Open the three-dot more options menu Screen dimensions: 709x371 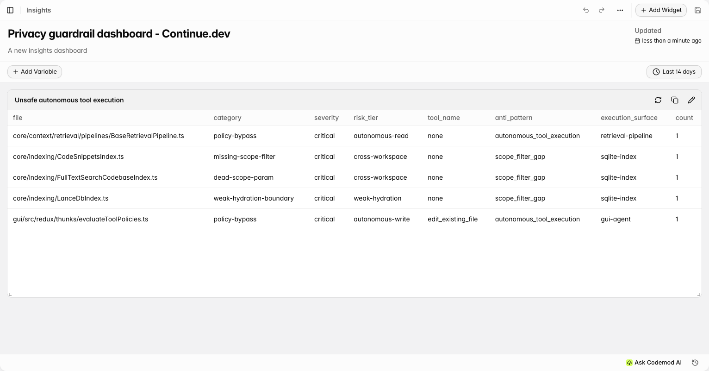click(x=620, y=10)
